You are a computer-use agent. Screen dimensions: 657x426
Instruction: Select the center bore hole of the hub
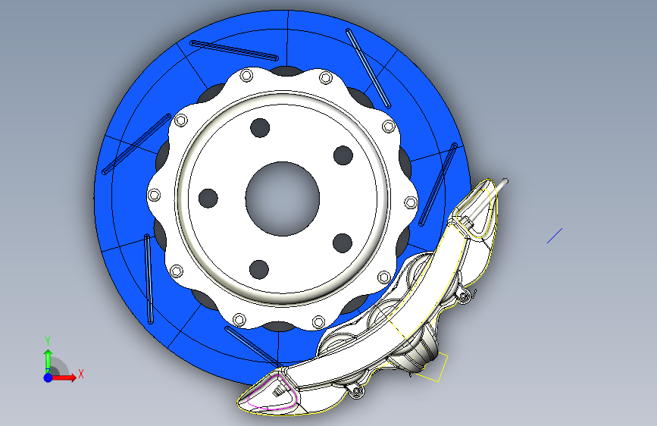283,199
